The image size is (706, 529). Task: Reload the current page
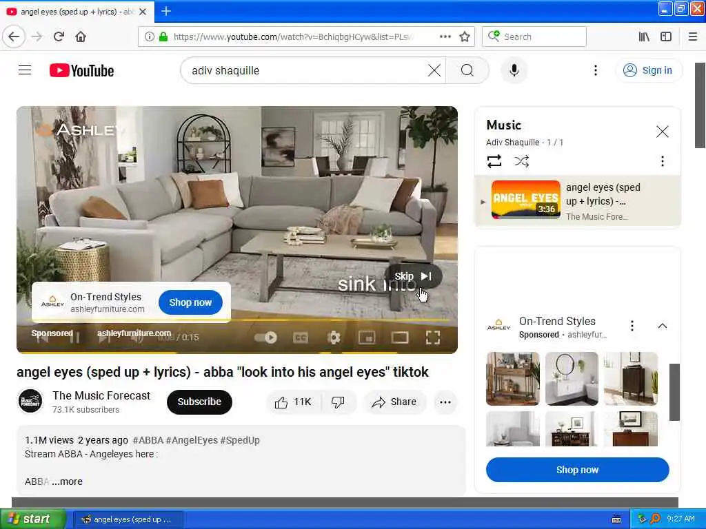(59, 37)
